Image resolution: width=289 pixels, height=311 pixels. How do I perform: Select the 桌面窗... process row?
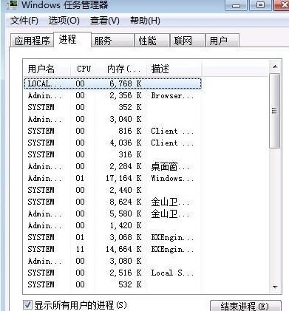click(113, 166)
